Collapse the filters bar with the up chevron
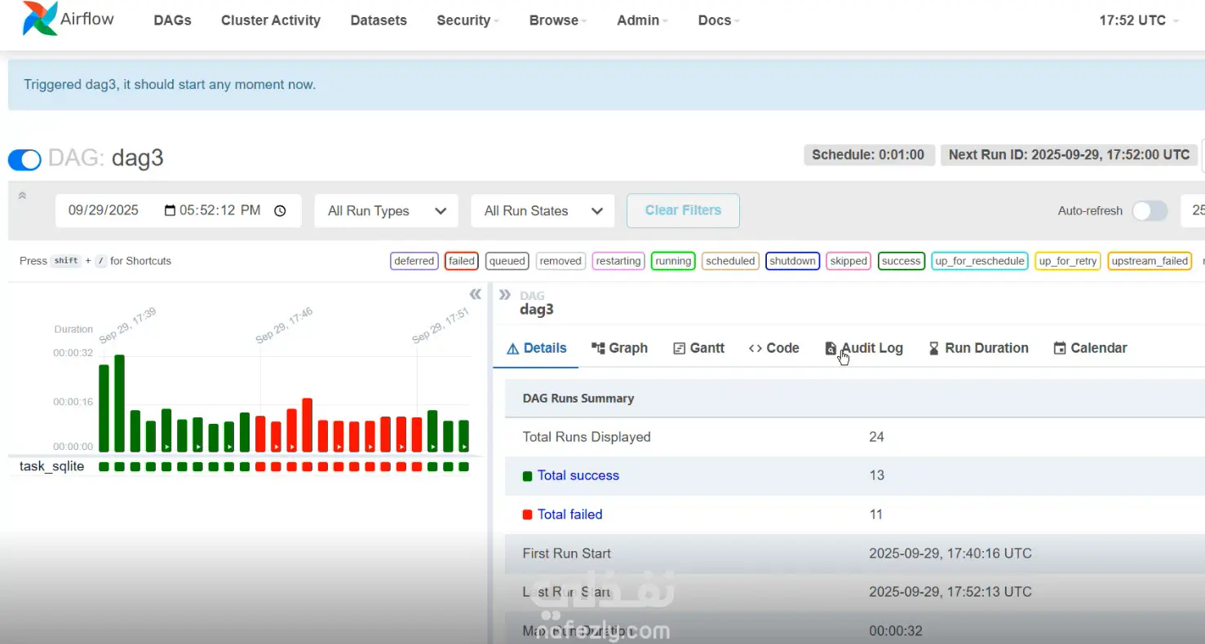This screenshot has width=1205, height=644. [22, 196]
